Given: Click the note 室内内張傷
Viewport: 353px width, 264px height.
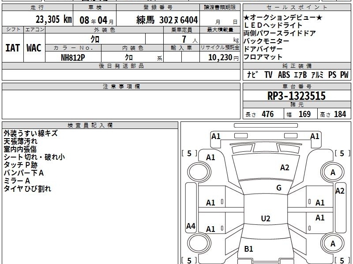Looking at the screenshot, I should [x=20, y=149].
